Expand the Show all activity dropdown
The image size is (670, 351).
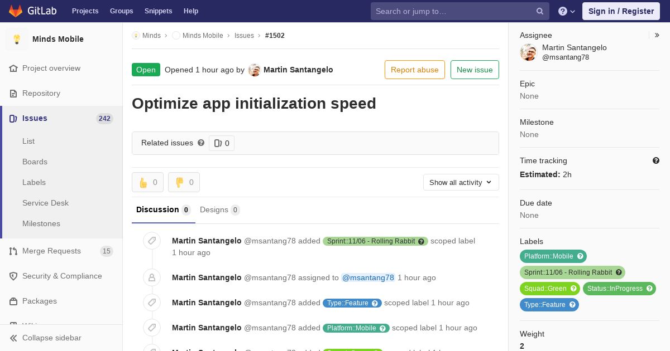click(461, 182)
